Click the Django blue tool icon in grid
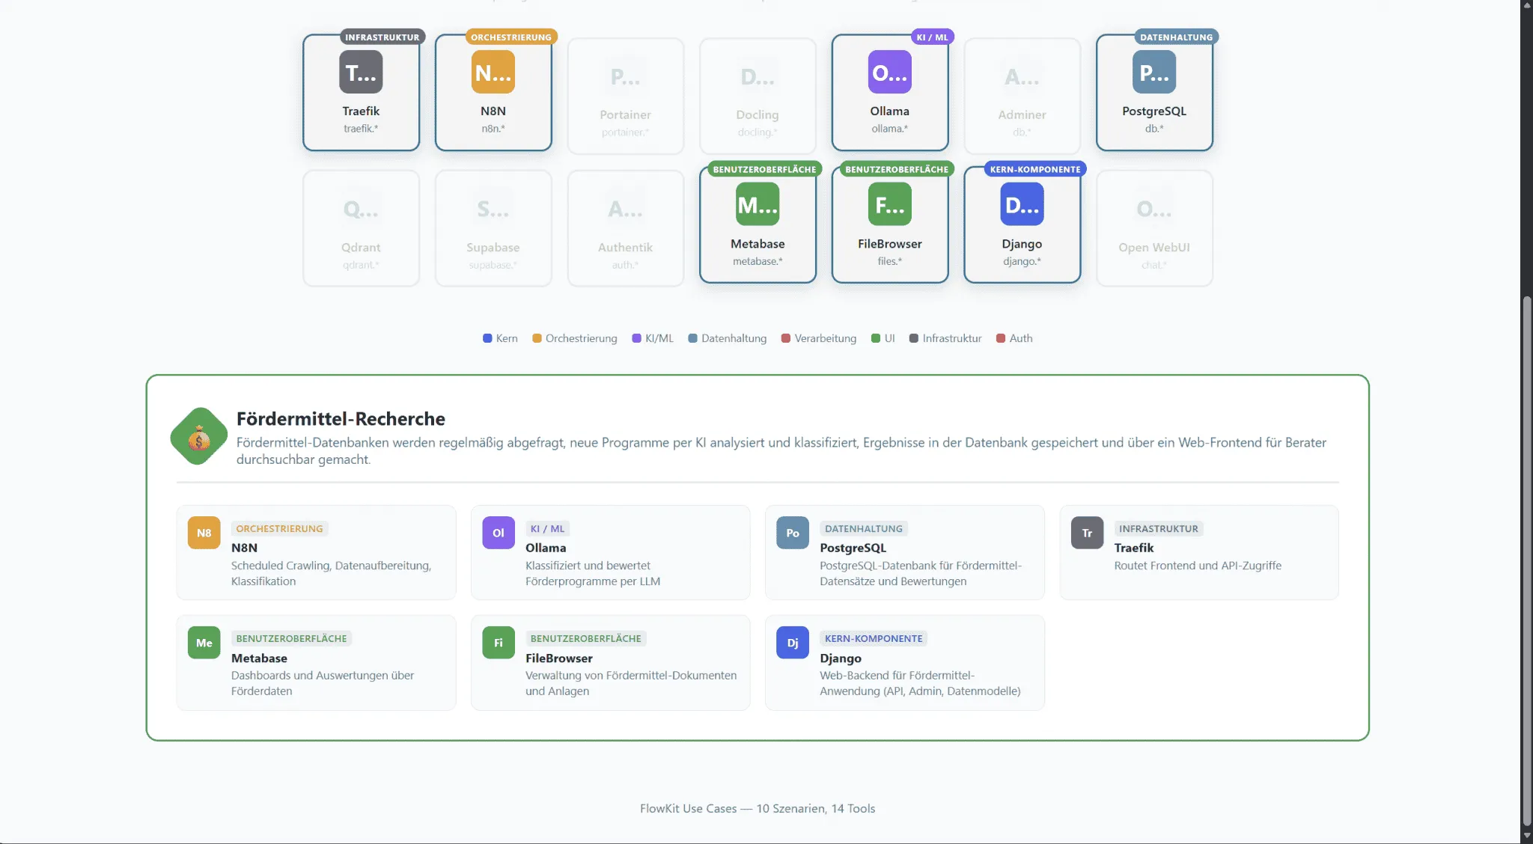This screenshot has width=1533, height=844. [x=1022, y=204]
